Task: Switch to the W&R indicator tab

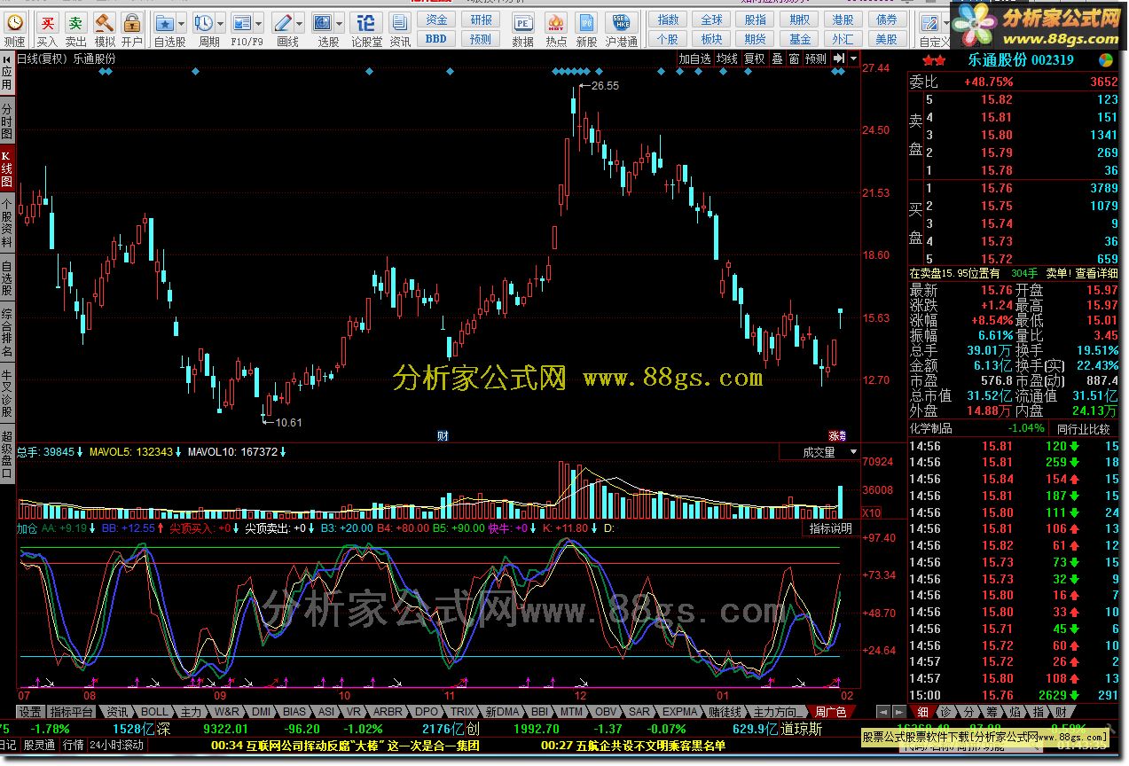Action: click(x=227, y=712)
